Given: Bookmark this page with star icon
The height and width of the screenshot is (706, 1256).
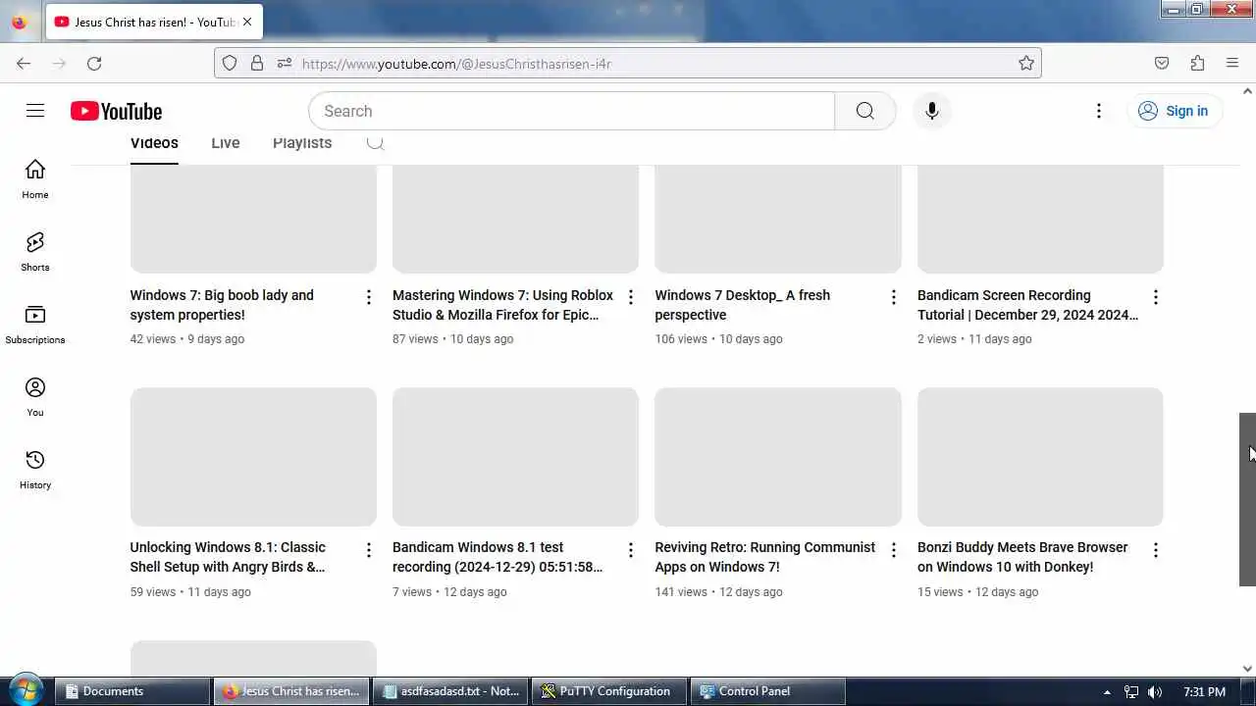Looking at the screenshot, I should (x=1026, y=63).
